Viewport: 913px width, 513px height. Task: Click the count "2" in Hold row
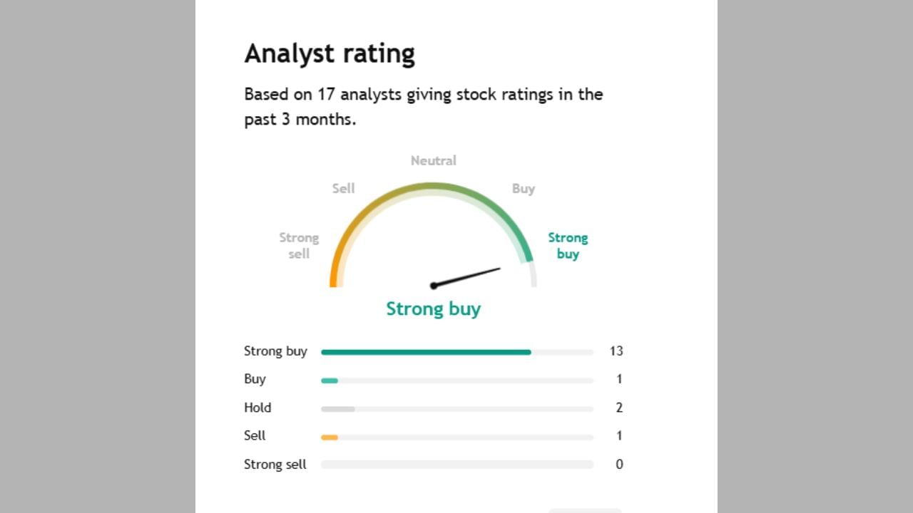pos(619,408)
